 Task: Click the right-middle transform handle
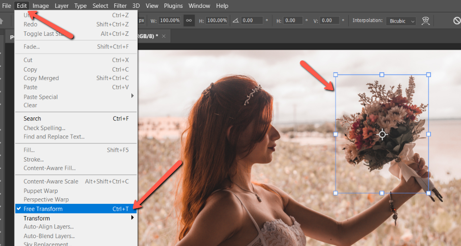click(429, 134)
